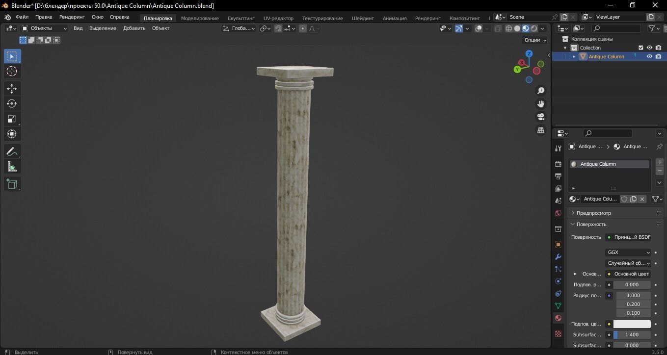Open the Edit menu

click(x=44, y=17)
